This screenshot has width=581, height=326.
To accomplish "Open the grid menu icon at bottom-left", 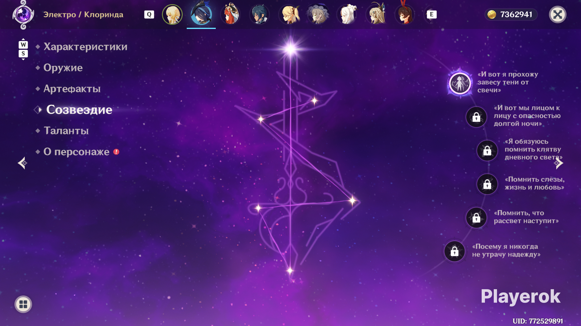I will click(x=23, y=304).
